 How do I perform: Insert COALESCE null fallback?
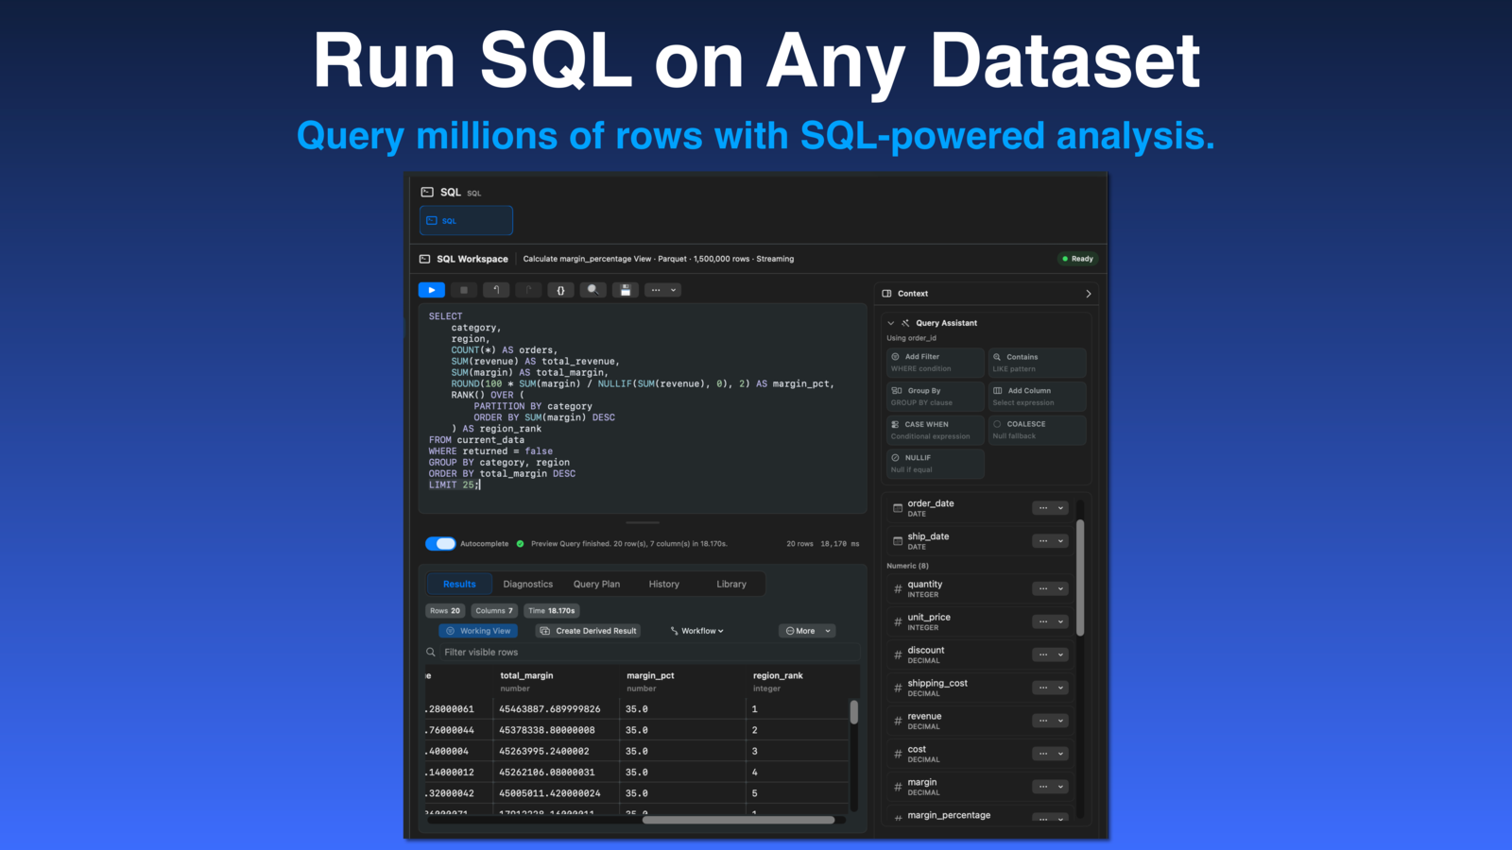pos(1037,430)
